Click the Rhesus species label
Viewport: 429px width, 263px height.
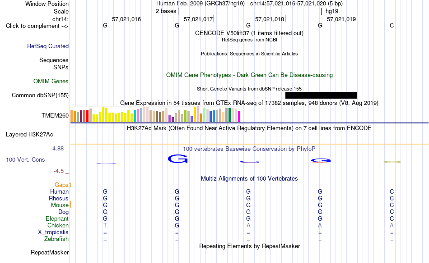59,198
